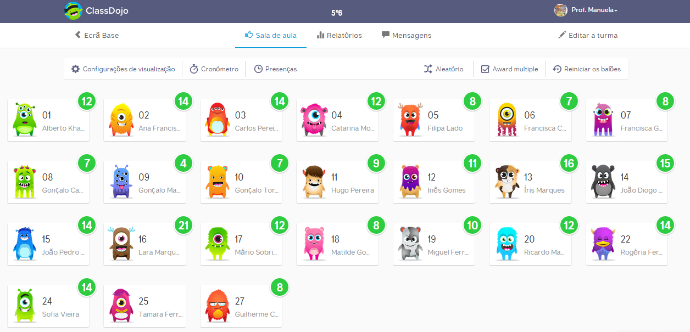Select Hugo Pereira's horned avatar
The height and width of the screenshot is (332, 690).
(x=314, y=182)
